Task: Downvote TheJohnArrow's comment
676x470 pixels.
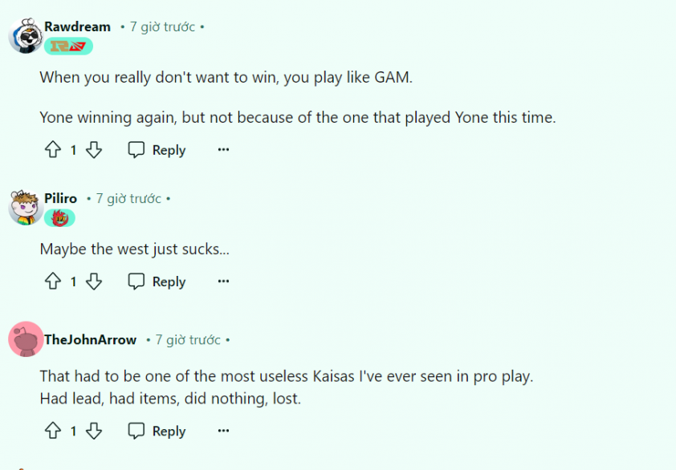Action: [94, 431]
